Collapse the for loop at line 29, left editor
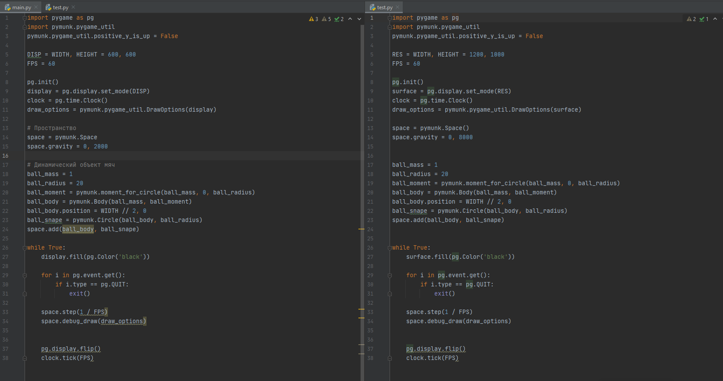This screenshot has height=381, width=723. 25,275
